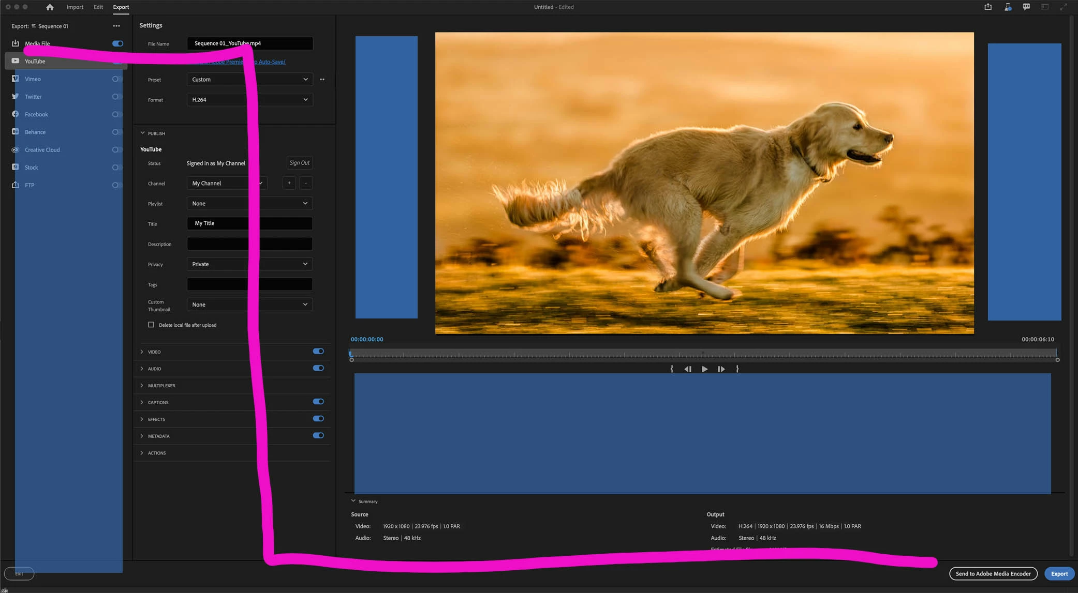Click the Home icon in top bar
The height and width of the screenshot is (593, 1078).
[50, 7]
